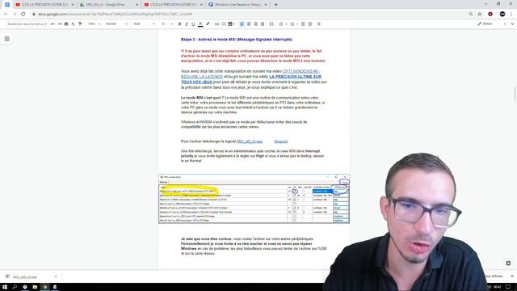
Task: Open the (Source) link
Action: point(281,141)
